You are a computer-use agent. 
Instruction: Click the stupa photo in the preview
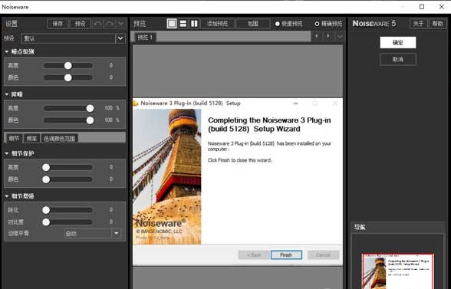click(x=167, y=176)
